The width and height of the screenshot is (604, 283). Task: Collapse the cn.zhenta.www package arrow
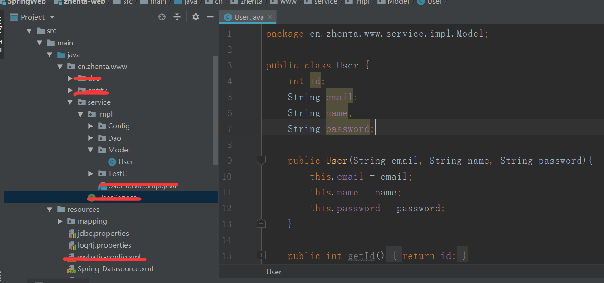click(x=60, y=67)
